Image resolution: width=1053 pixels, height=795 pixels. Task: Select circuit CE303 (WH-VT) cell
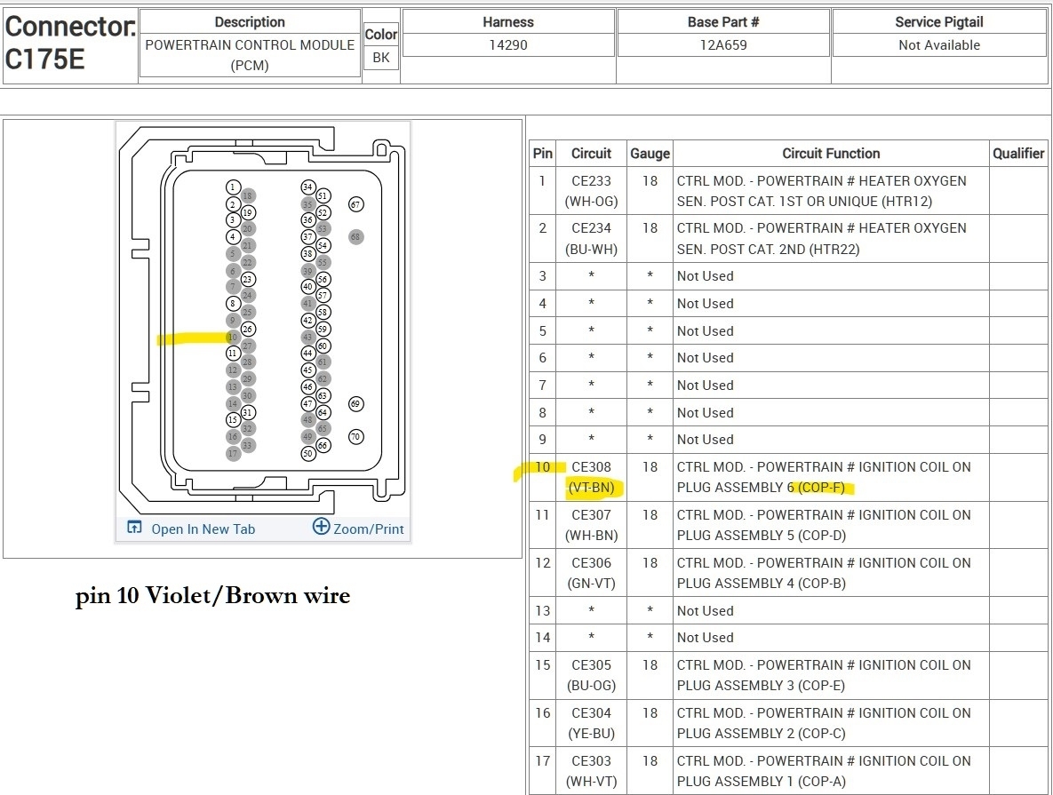tap(591, 771)
